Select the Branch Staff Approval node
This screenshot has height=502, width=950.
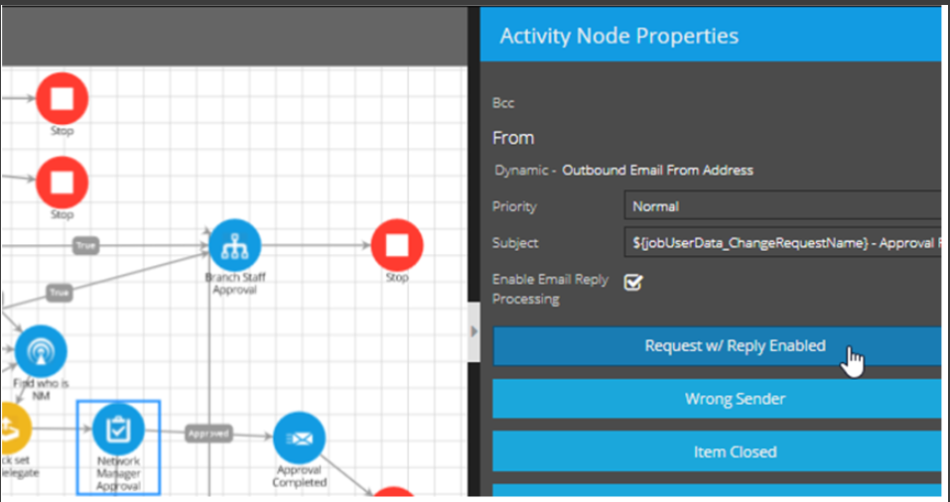(x=234, y=245)
